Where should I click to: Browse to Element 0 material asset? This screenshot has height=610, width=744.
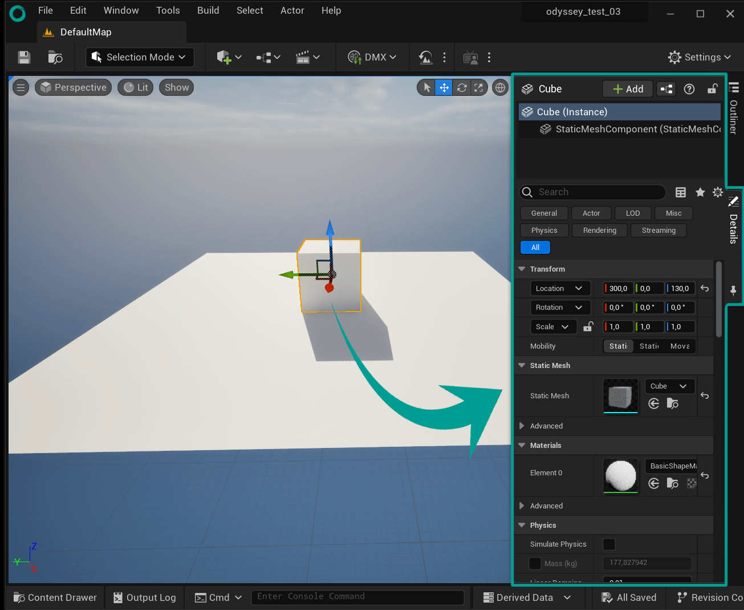coord(673,484)
